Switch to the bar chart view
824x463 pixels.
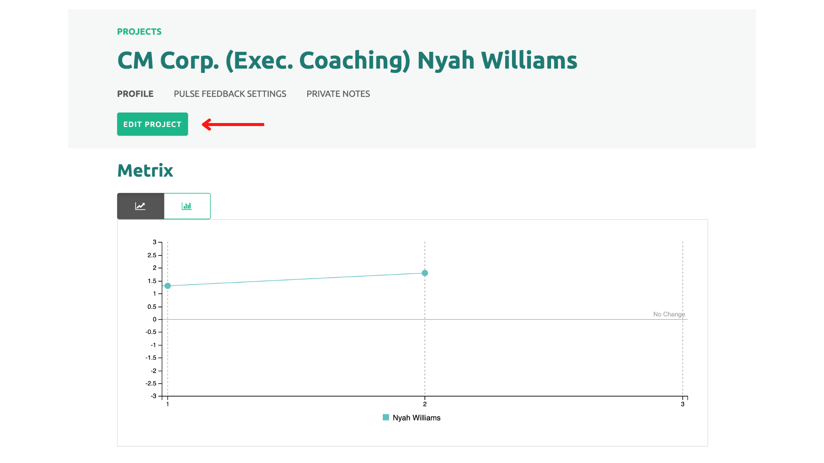187,206
